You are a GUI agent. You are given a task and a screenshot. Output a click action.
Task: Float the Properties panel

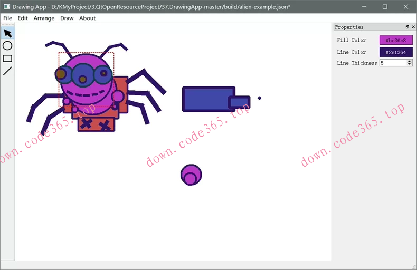pos(407,27)
